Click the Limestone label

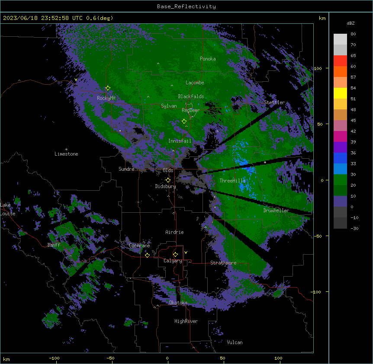pyautogui.click(x=66, y=154)
